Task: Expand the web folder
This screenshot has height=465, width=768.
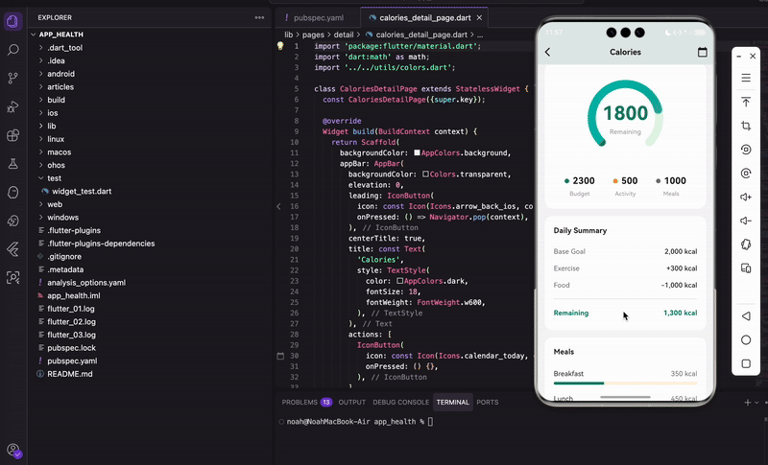Action: (x=41, y=204)
